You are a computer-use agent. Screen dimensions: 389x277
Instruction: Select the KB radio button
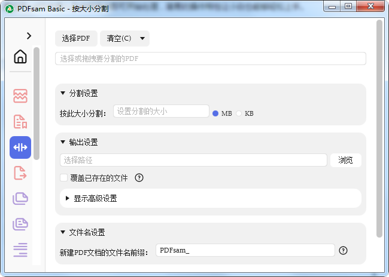coord(239,113)
